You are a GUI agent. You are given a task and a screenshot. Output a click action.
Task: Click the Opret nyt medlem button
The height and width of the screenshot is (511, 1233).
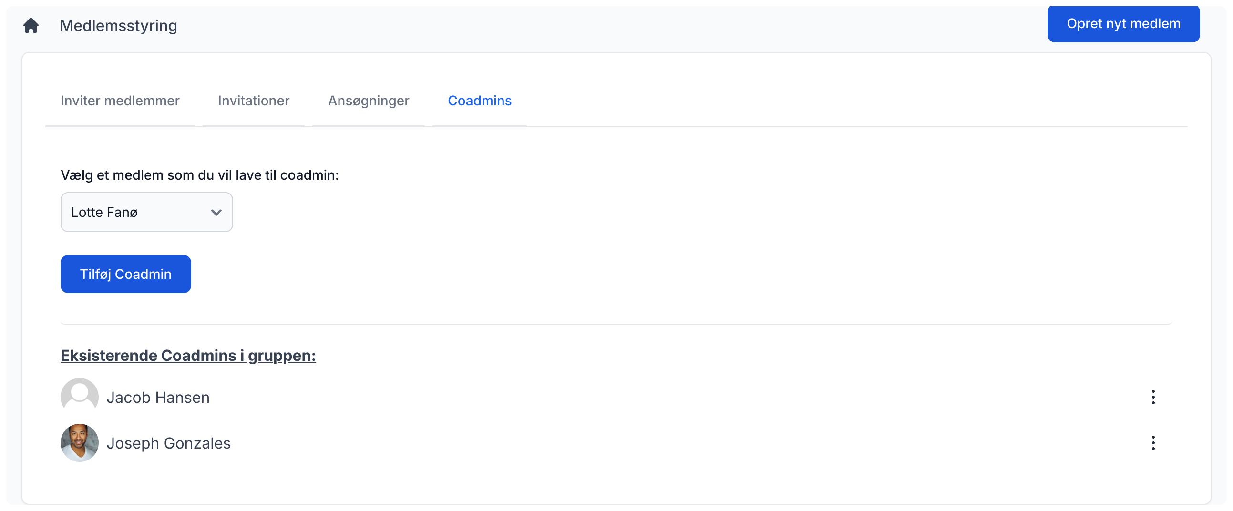point(1123,24)
